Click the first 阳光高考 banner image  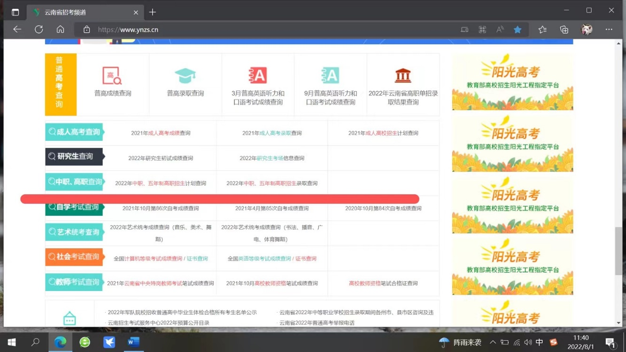(x=512, y=82)
